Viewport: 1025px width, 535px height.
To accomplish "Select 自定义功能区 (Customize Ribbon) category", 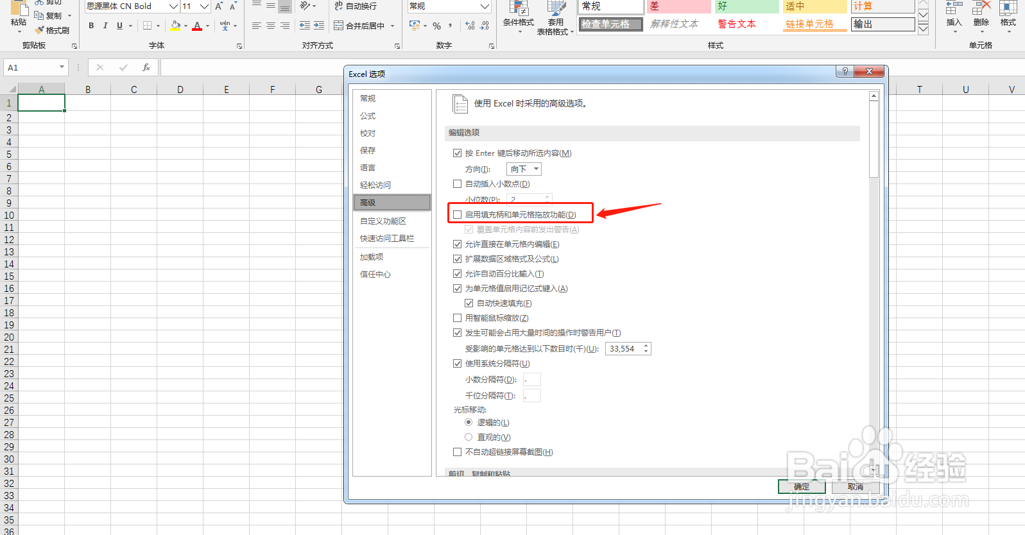I will click(383, 221).
